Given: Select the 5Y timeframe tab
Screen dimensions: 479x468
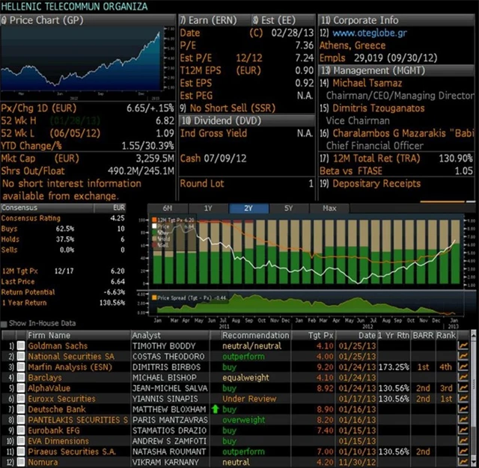Looking at the screenshot, I should 288,209.
